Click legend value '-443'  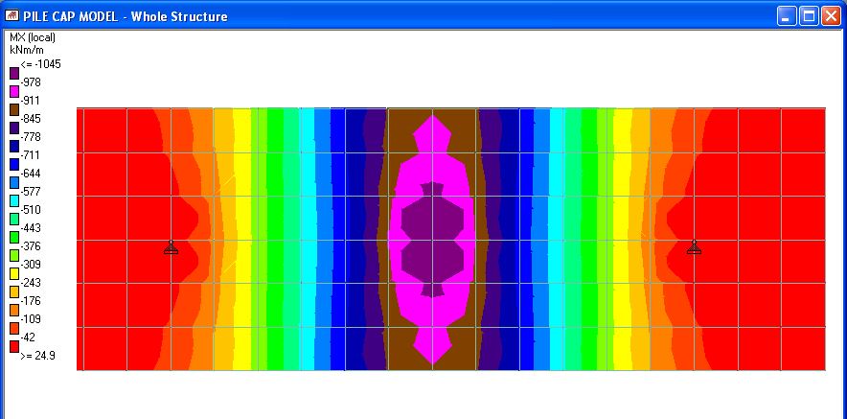[31, 228]
